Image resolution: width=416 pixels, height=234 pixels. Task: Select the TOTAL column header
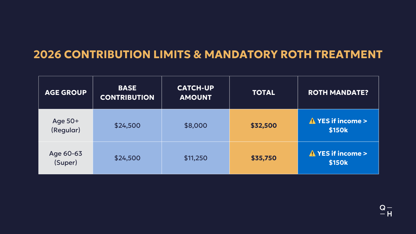(x=264, y=93)
